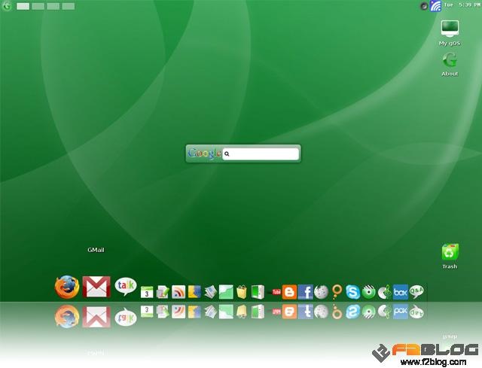Open Google Talk chat icon
Screen dimensions: 482x368
(126, 286)
